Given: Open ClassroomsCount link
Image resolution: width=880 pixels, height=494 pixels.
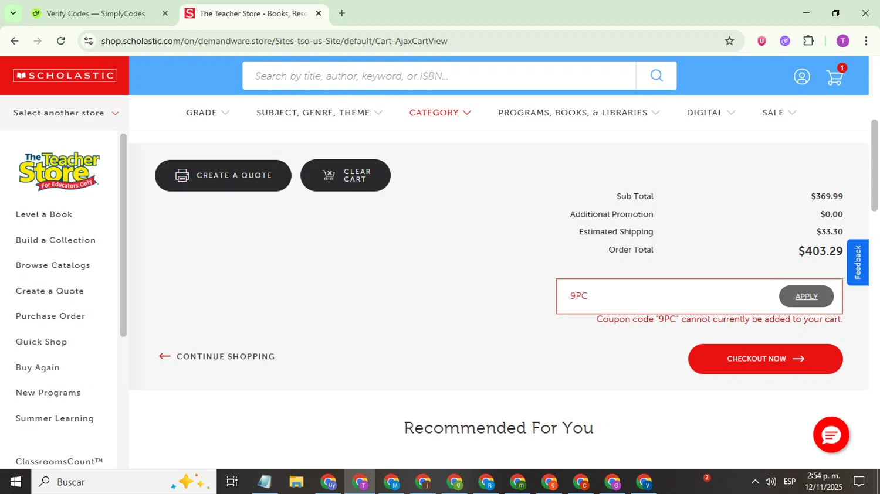Looking at the screenshot, I should (59, 461).
